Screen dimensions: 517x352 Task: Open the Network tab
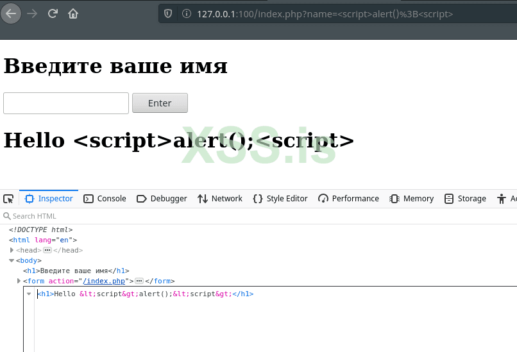220,199
